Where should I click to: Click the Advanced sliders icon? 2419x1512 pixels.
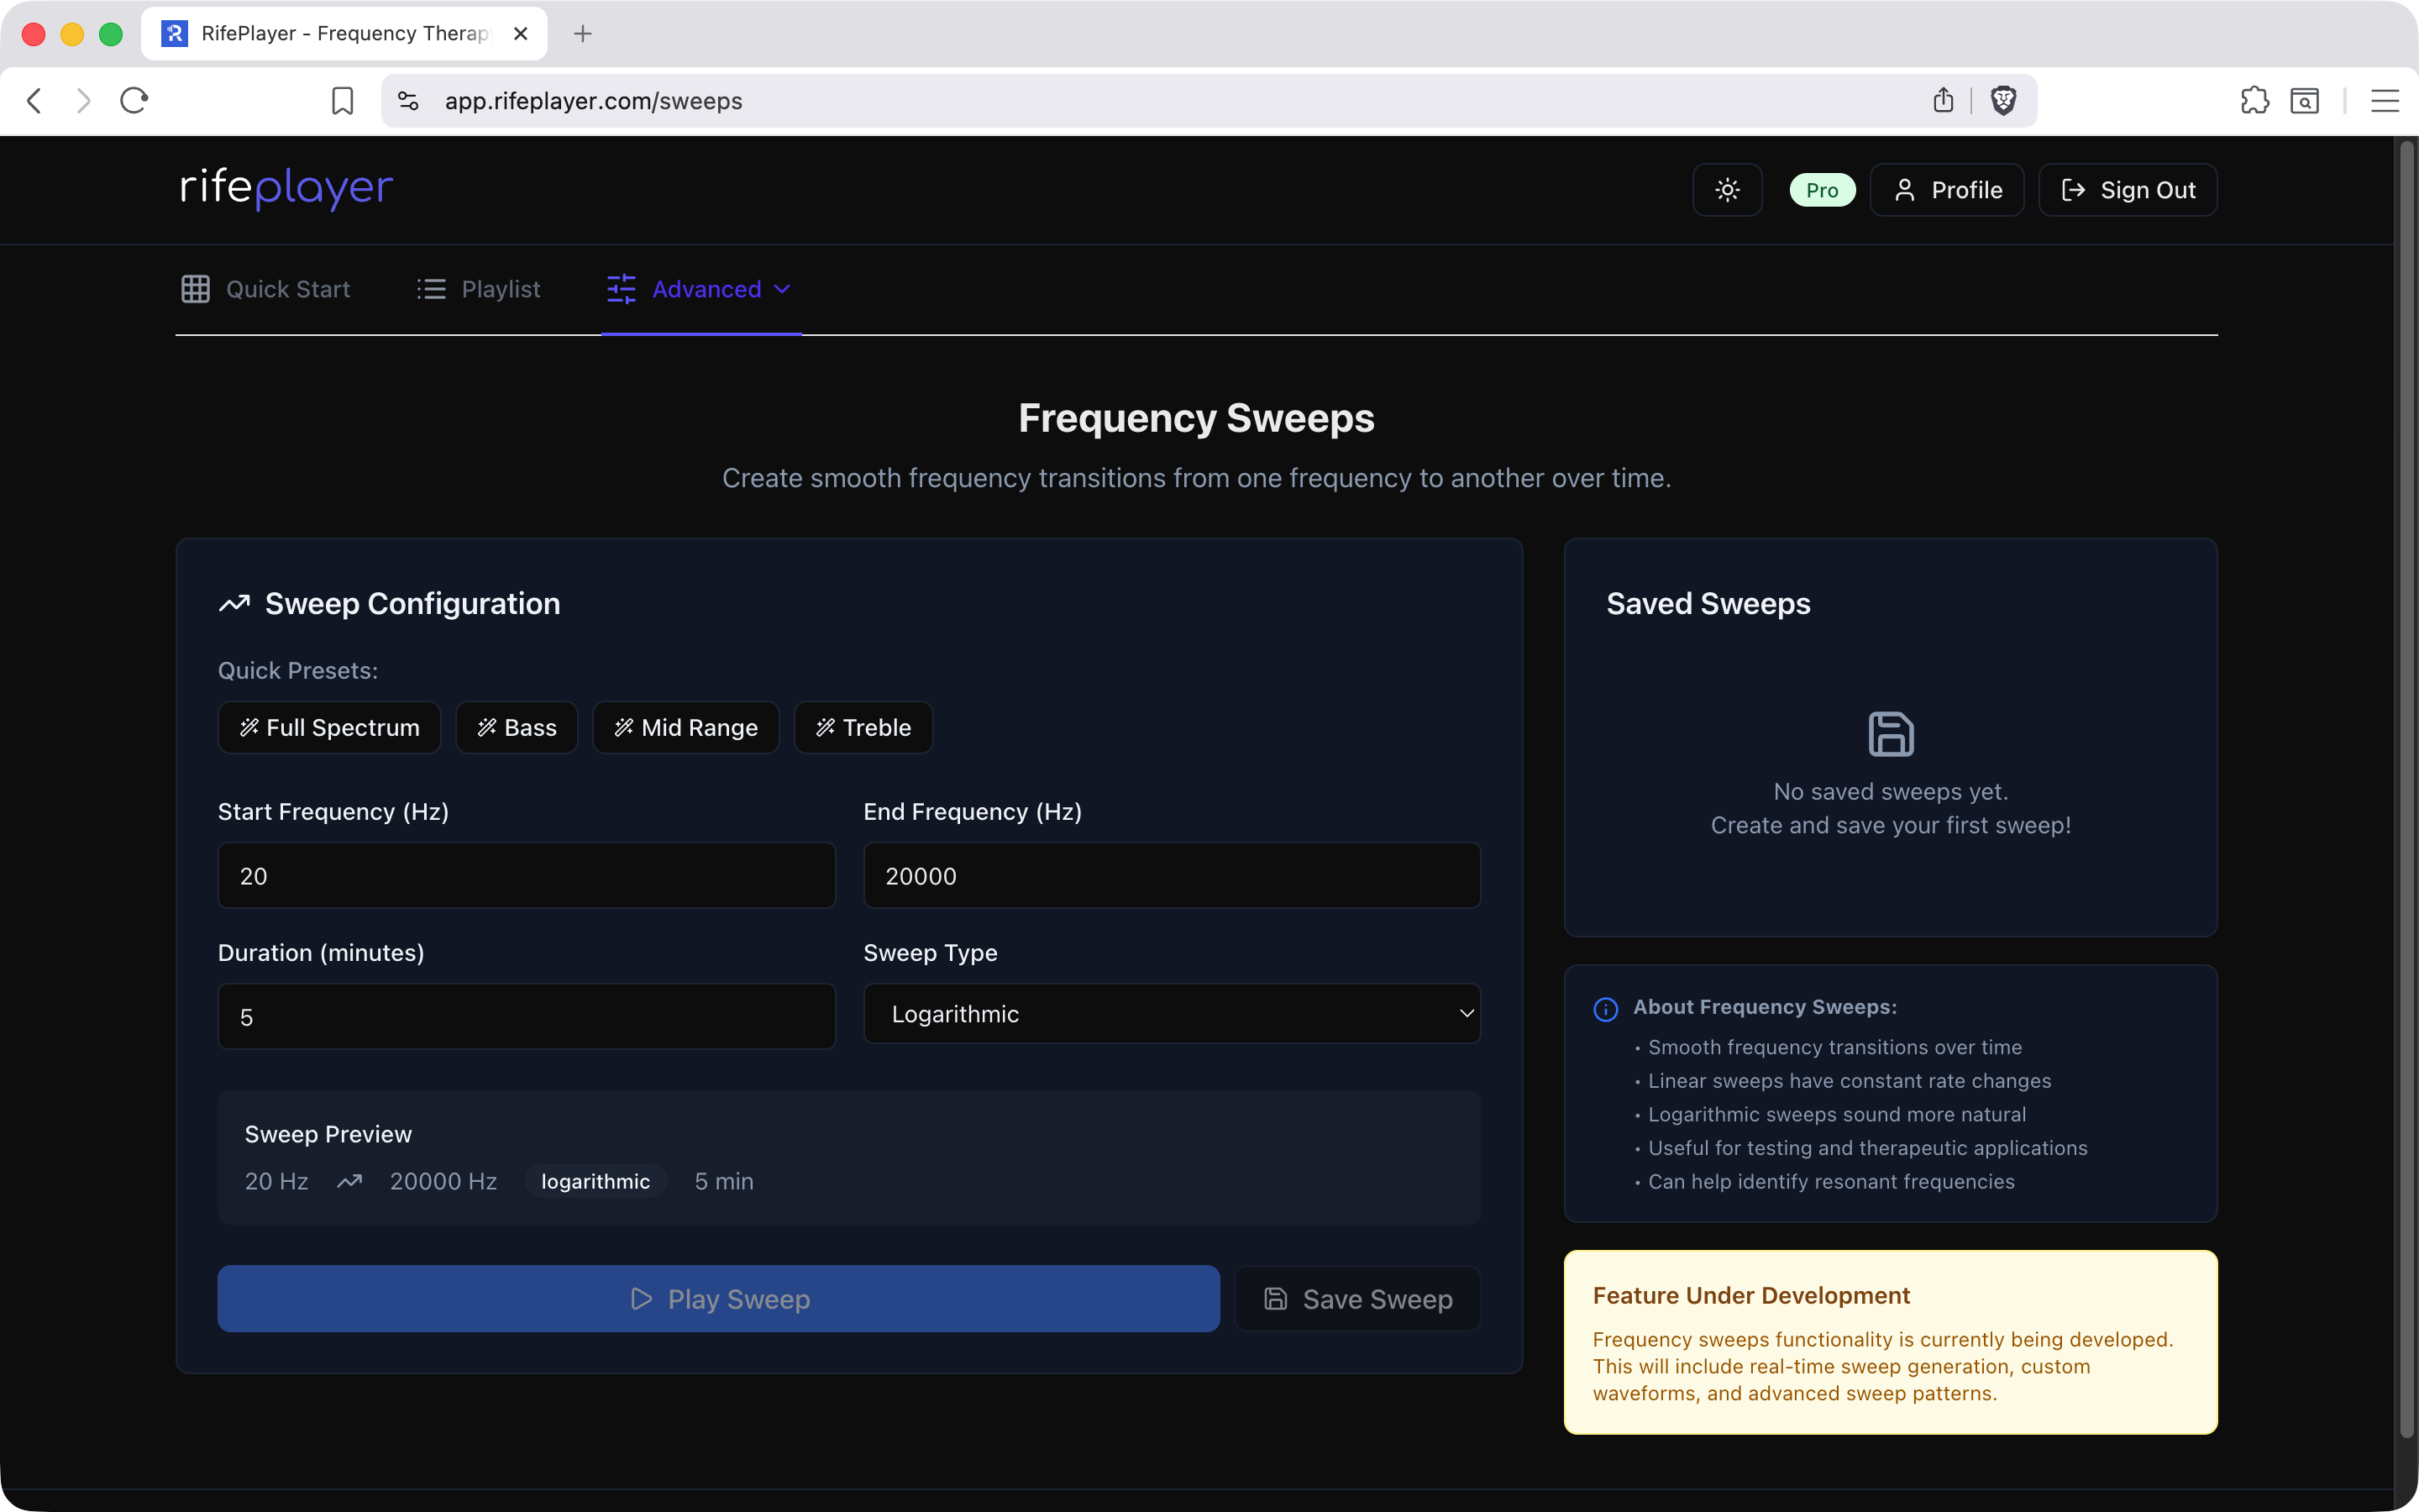(621, 289)
